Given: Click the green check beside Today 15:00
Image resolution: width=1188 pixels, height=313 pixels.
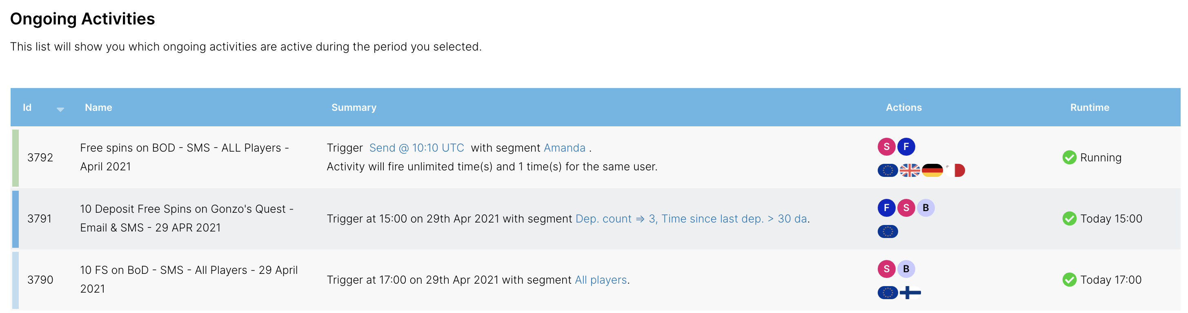Looking at the screenshot, I should (1069, 218).
